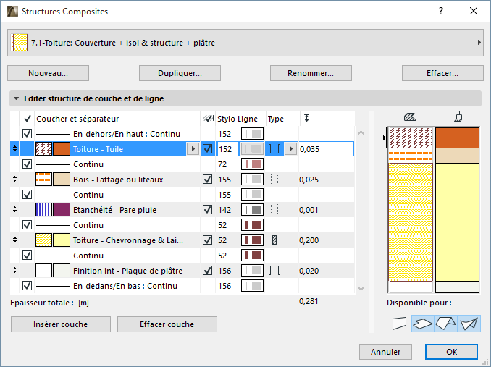This screenshot has width=491, height=367.
Task: Click Toiture - Tuile type icon
Action: (x=274, y=149)
